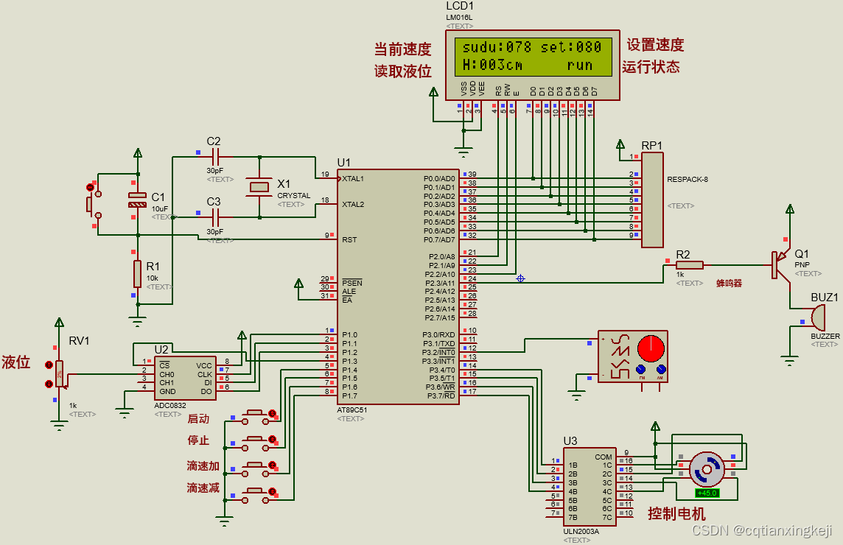Click the P3.2/INT0 pin label
This screenshot has height=545, width=843.
coord(438,353)
